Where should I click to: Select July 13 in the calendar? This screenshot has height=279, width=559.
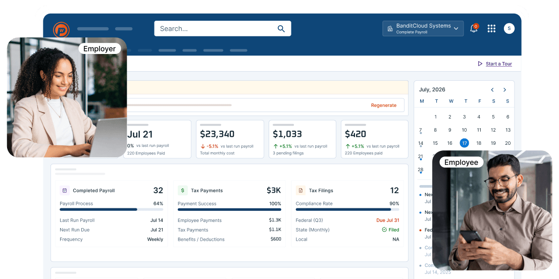507,130
